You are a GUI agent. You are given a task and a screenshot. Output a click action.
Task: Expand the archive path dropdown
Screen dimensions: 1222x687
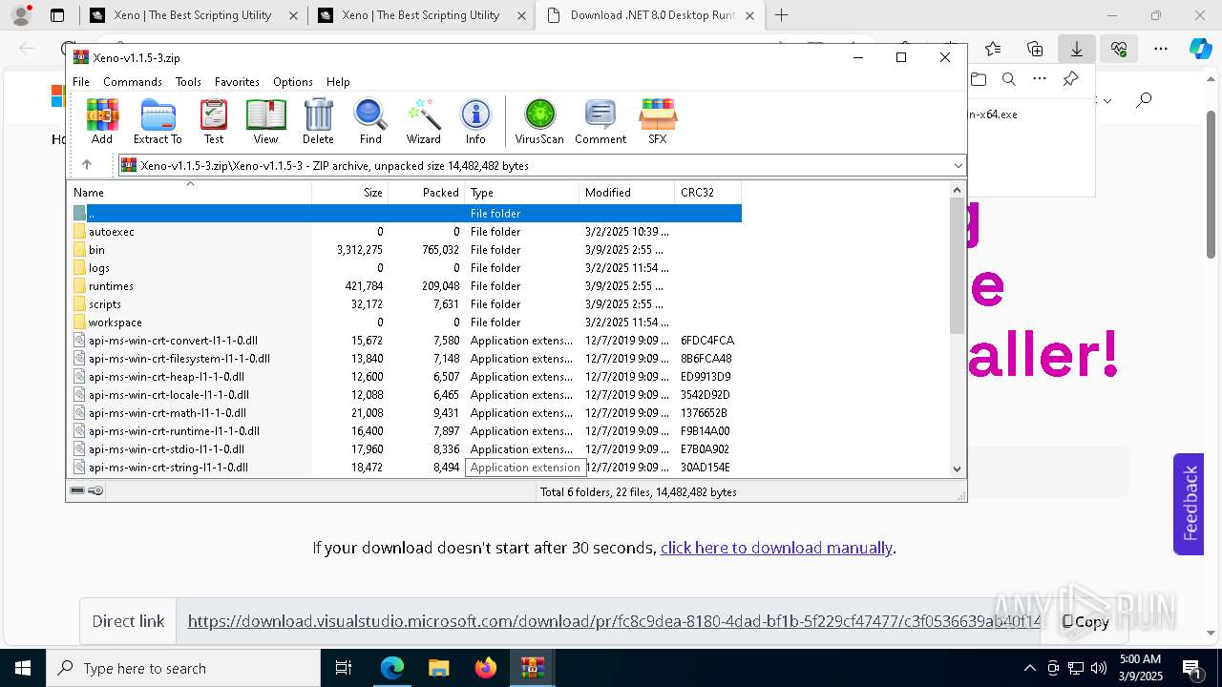click(958, 166)
